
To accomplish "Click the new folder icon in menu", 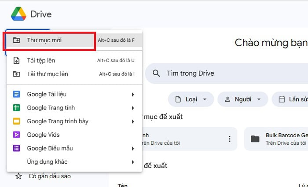I will pos(17,40).
